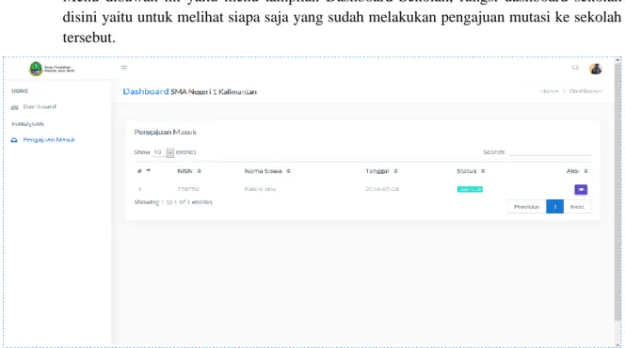Click NISN value 759759
Screen dimensions: 625x348
click(x=187, y=189)
